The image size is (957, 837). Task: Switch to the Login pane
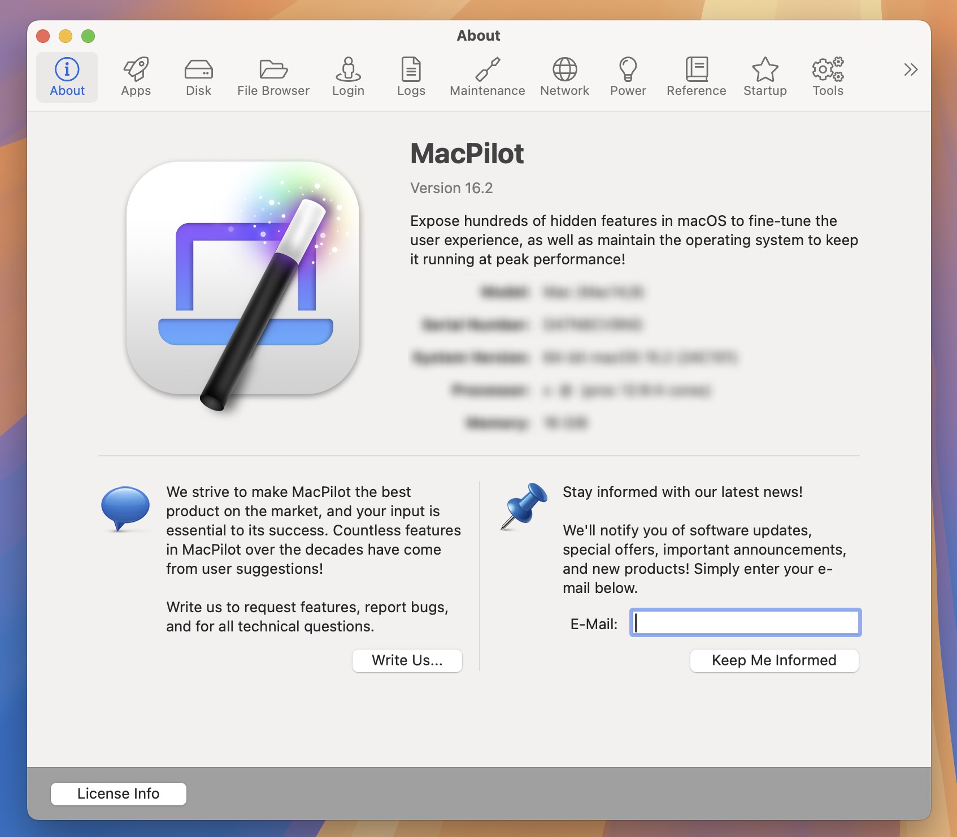coord(349,77)
